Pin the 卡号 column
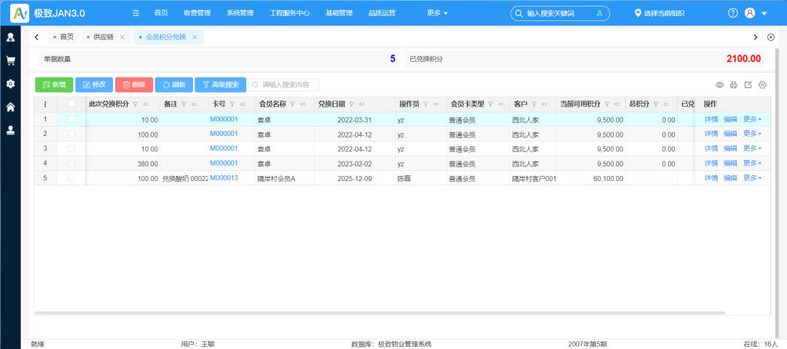 (242, 104)
